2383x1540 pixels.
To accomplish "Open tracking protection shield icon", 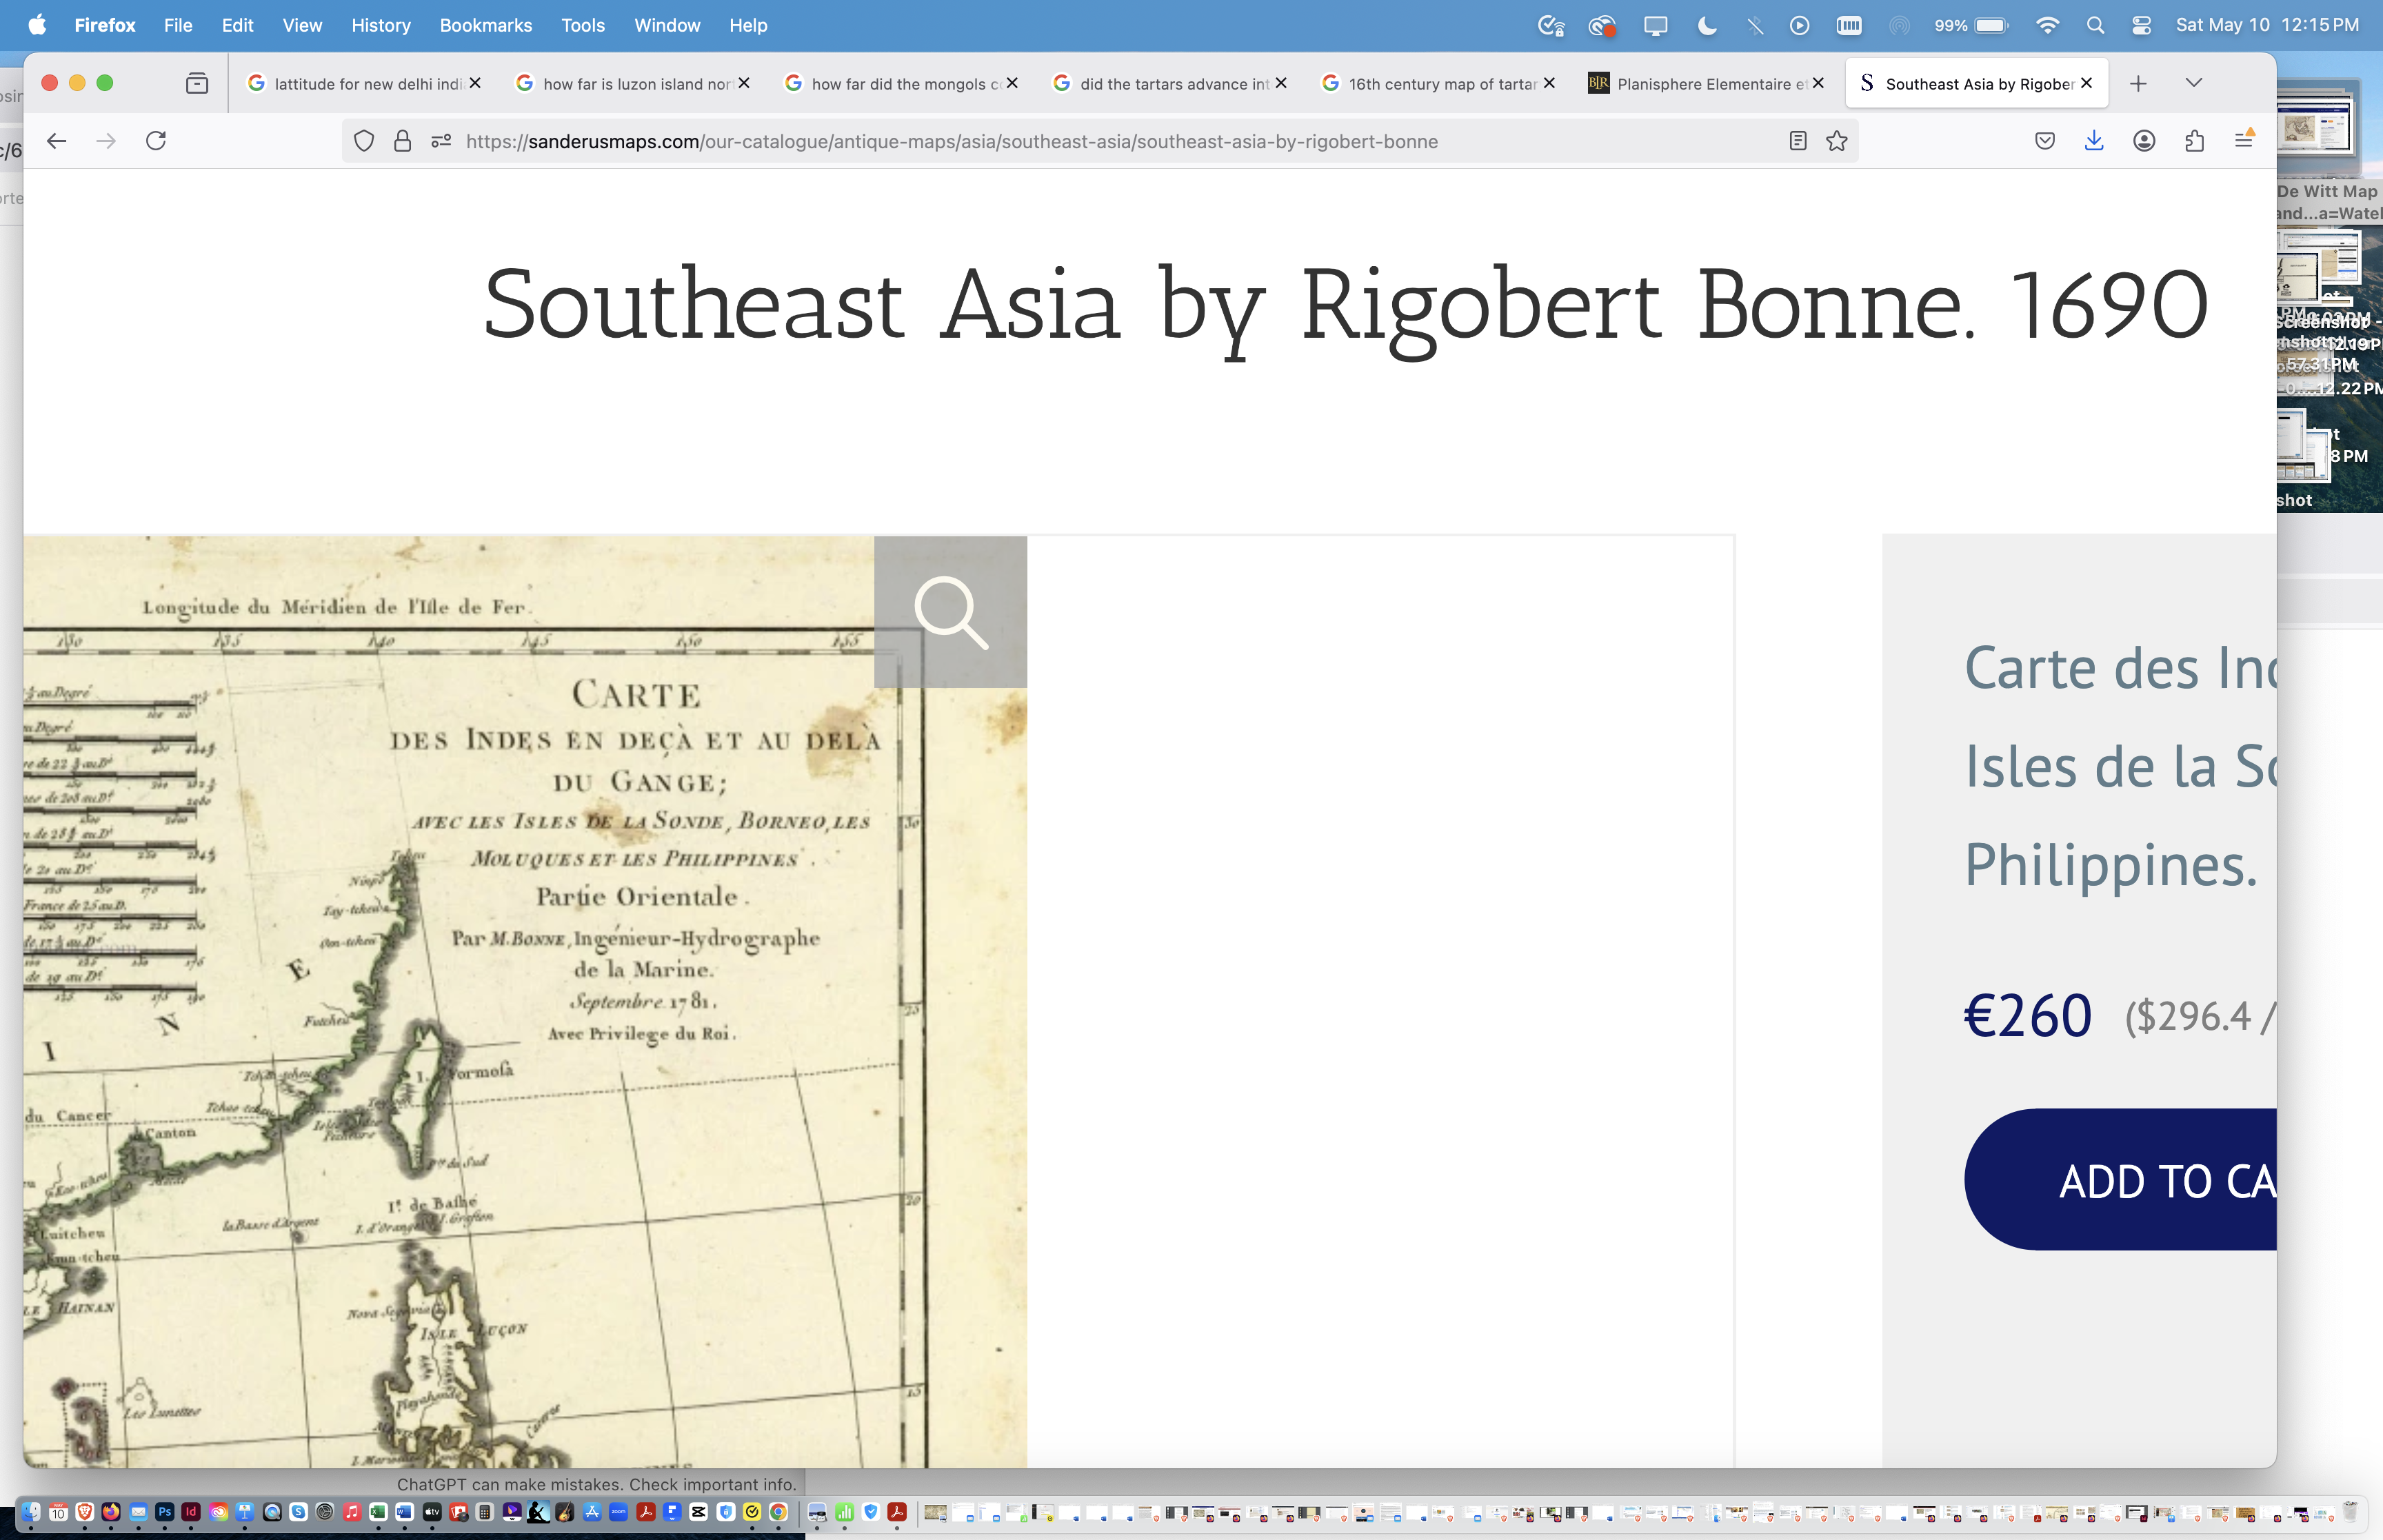I will pyautogui.click(x=364, y=141).
